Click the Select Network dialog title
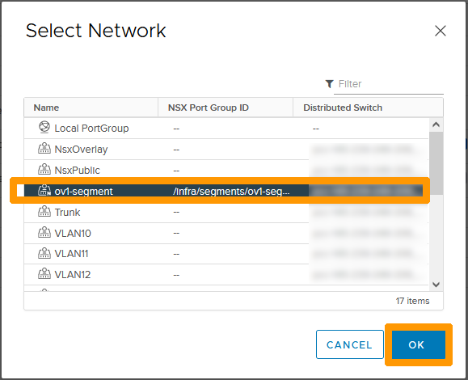This screenshot has width=468, height=380. click(x=96, y=31)
